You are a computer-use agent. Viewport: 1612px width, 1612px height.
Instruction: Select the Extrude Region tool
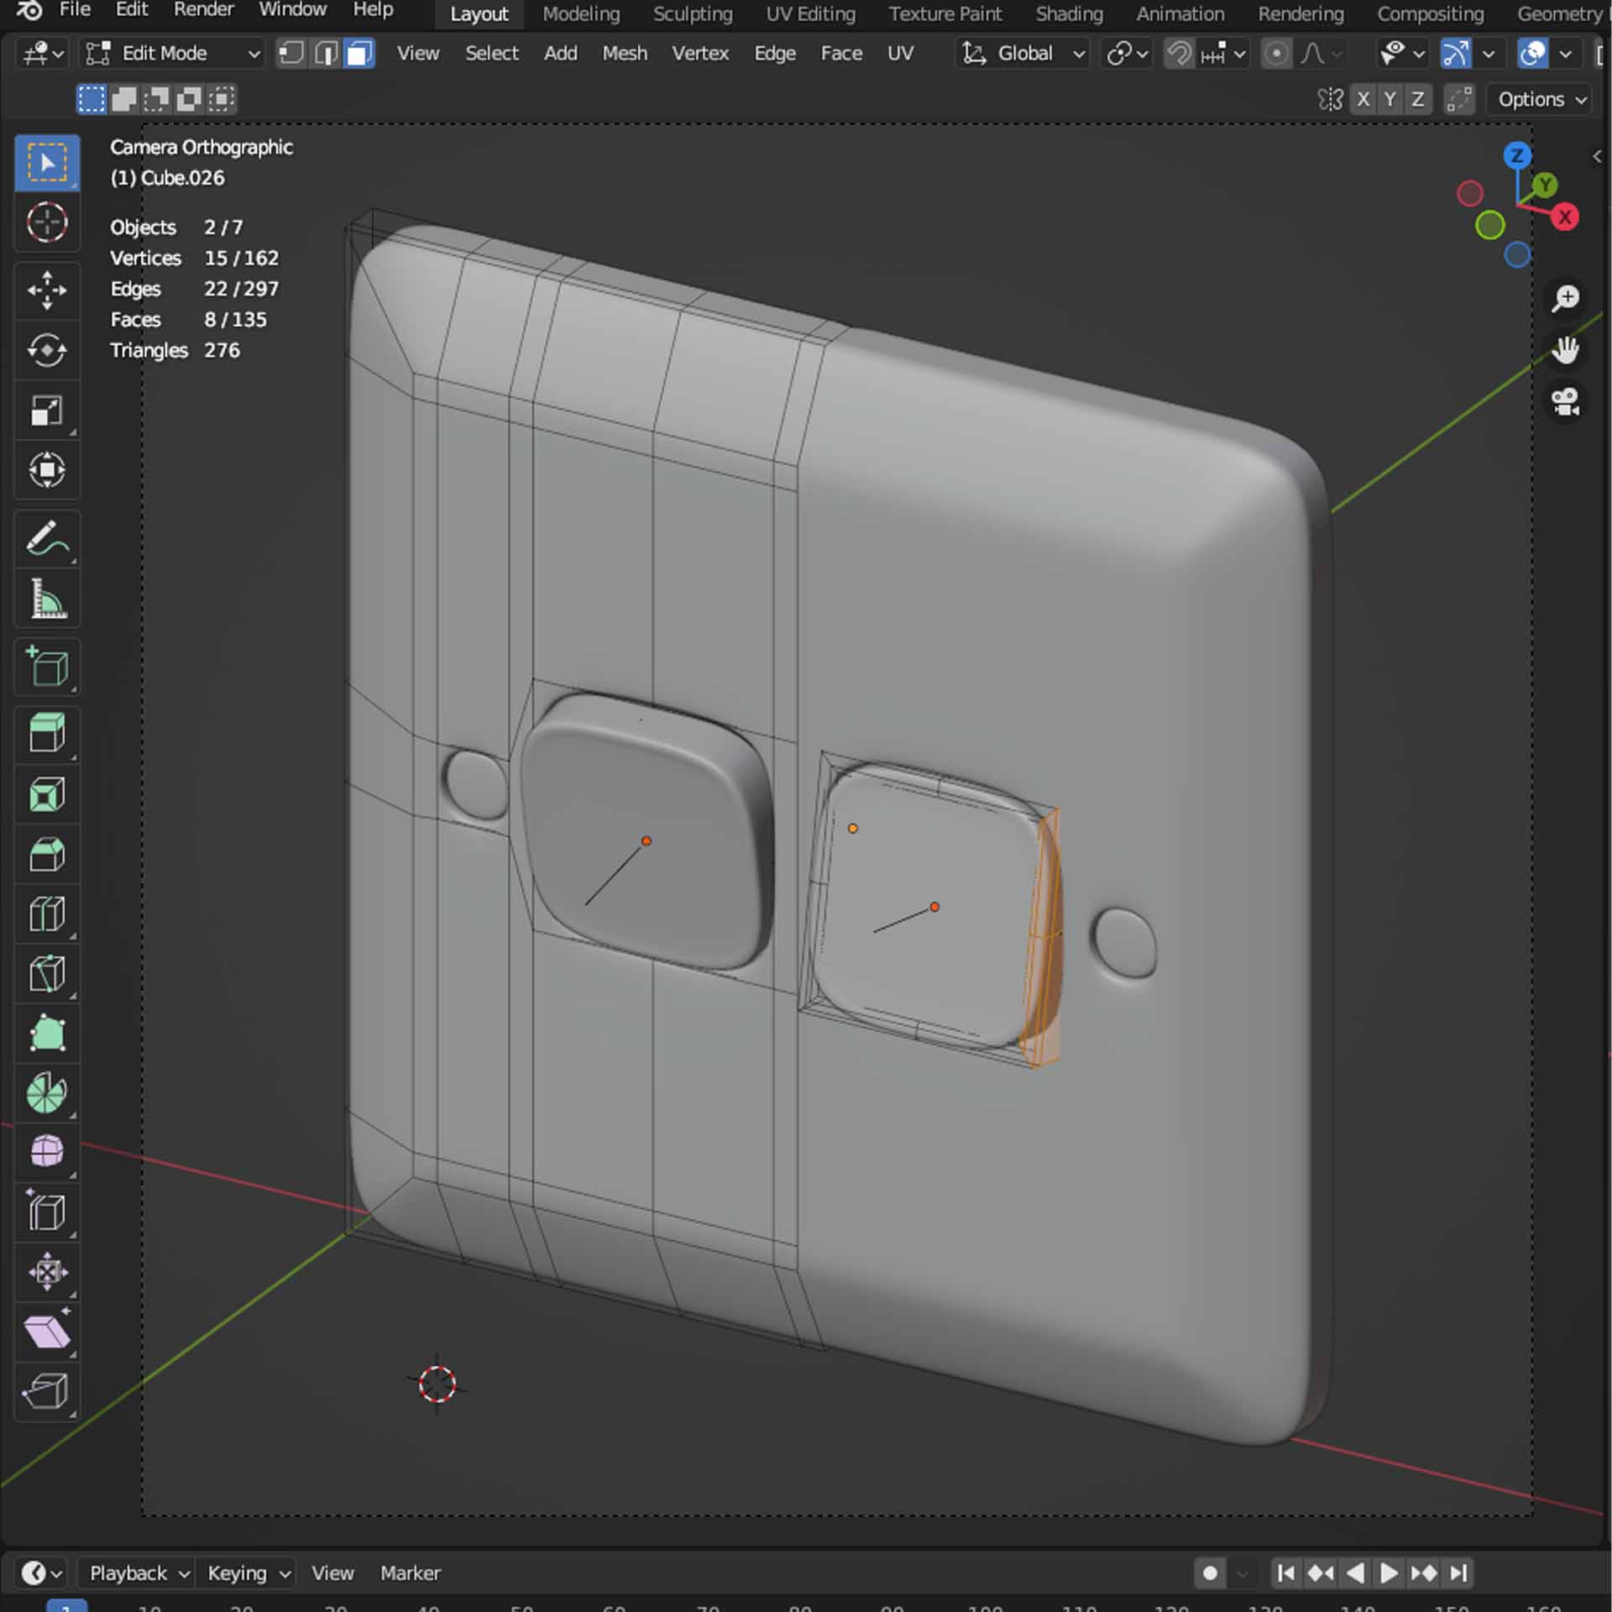47,732
